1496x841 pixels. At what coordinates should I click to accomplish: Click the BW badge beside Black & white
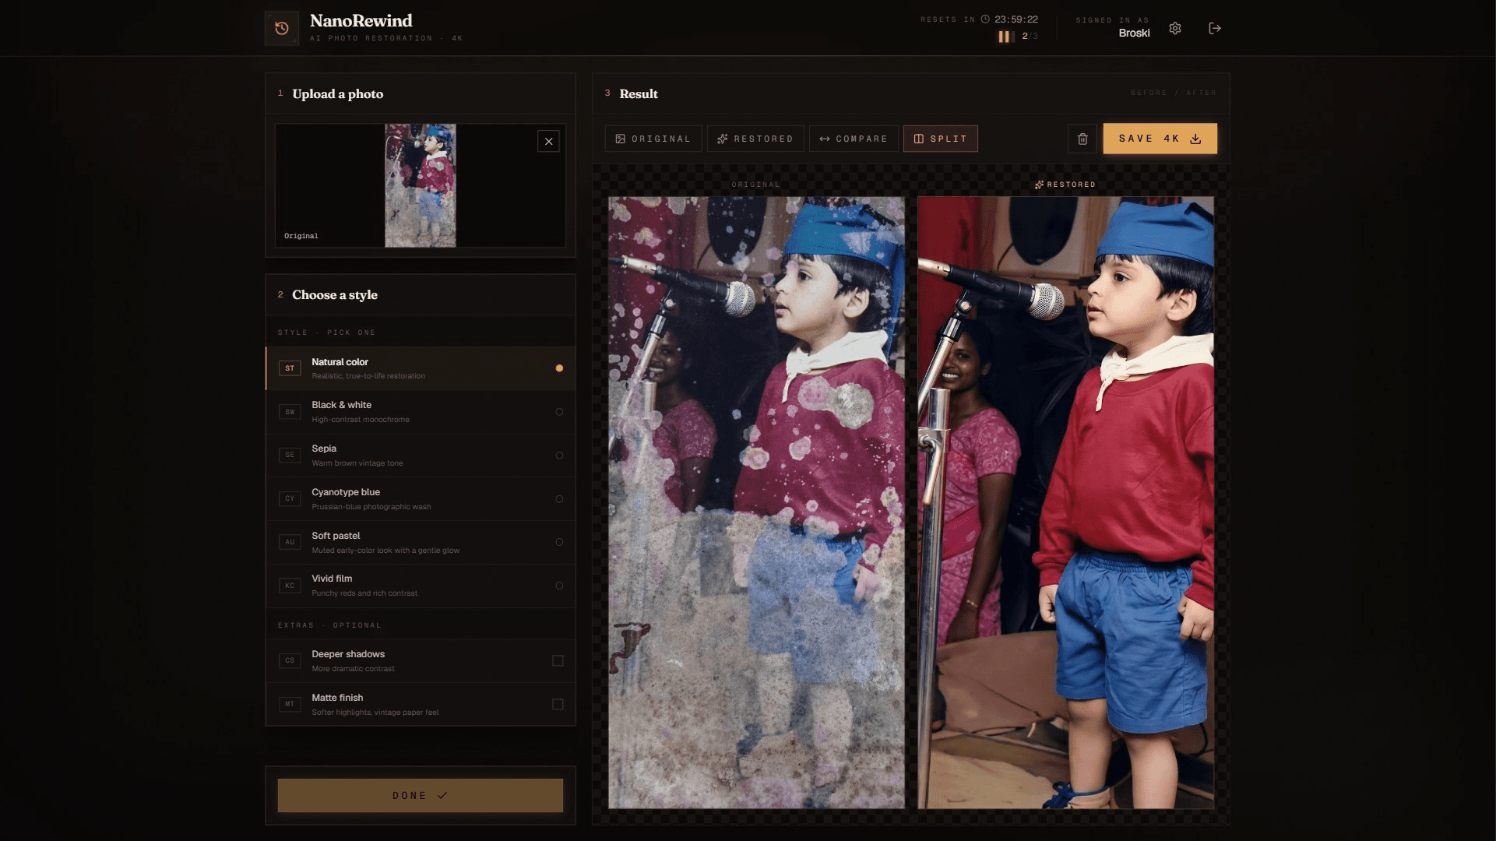click(x=290, y=412)
